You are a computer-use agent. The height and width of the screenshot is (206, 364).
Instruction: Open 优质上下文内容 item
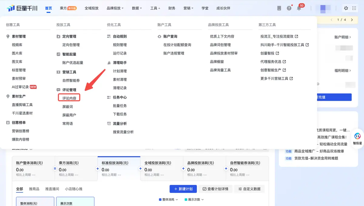pyautogui.click(x=222, y=36)
